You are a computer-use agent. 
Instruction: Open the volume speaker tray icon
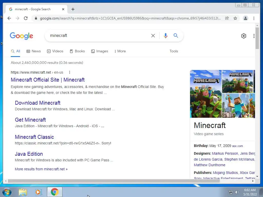[237, 192]
